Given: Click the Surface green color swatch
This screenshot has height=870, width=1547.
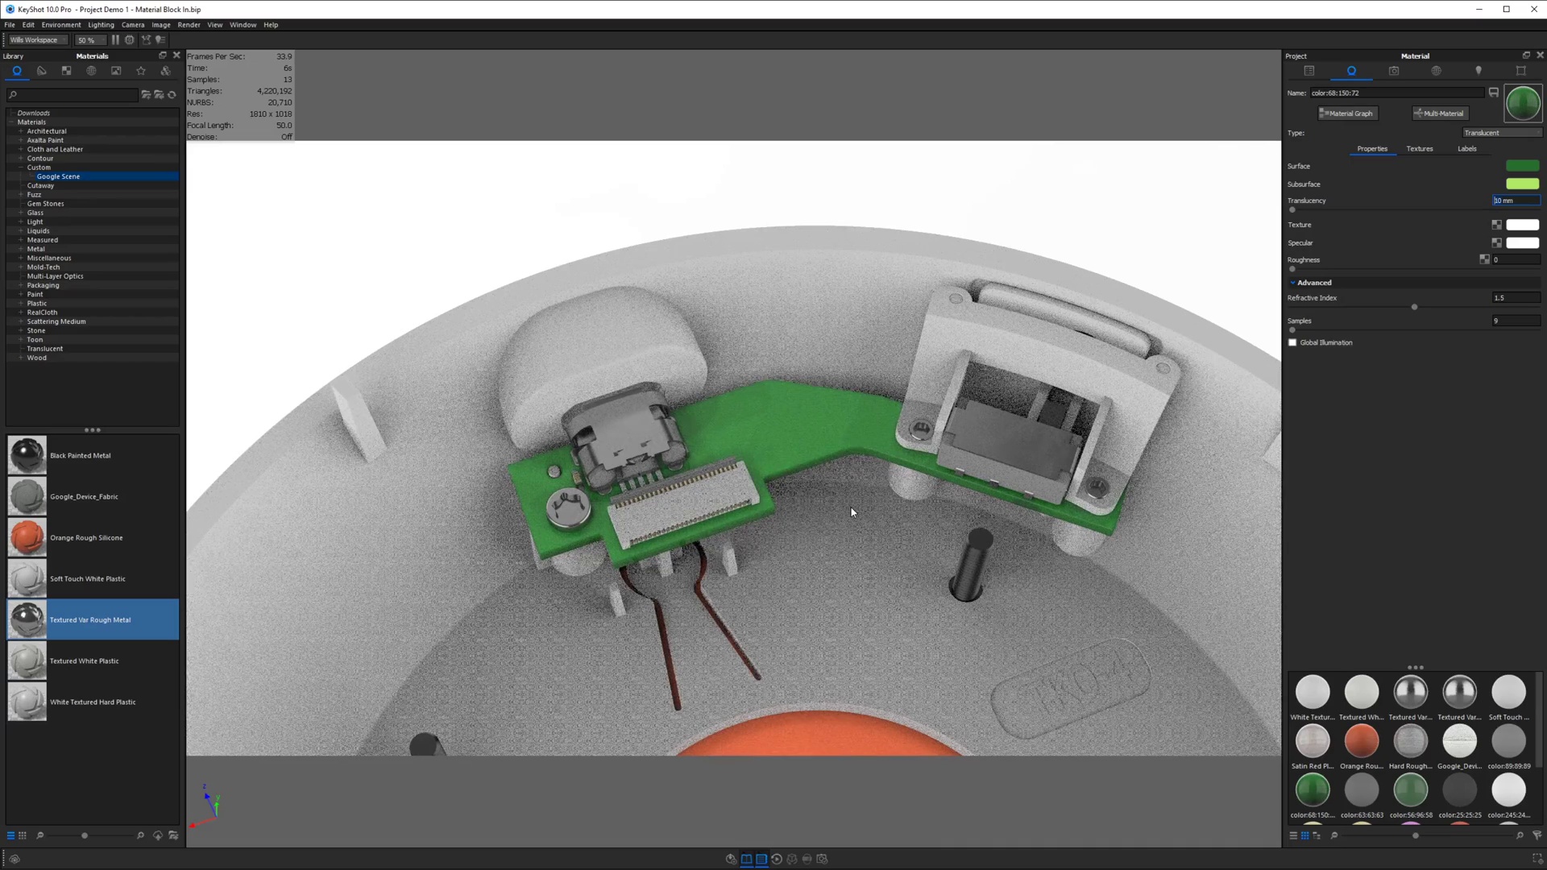Looking at the screenshot, I should (1522, 166).
